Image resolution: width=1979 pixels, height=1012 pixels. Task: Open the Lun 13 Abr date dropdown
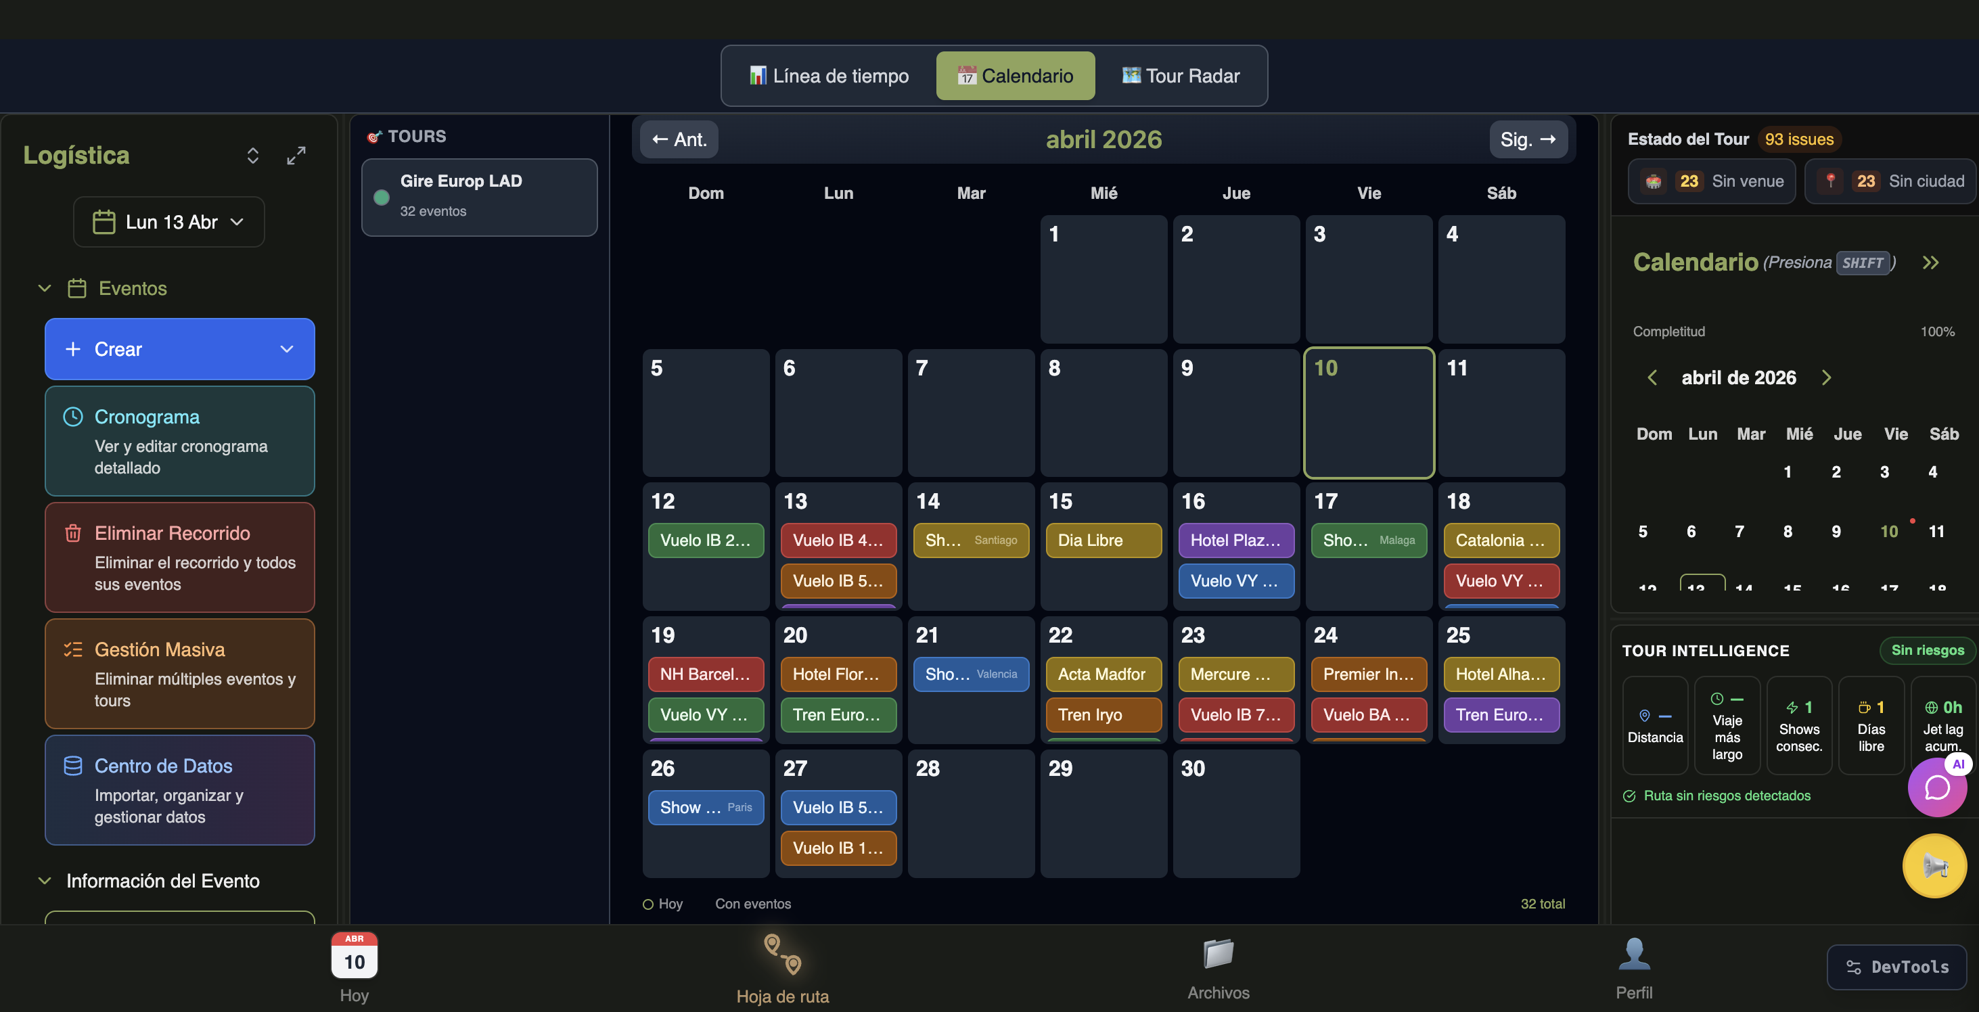coord(169,222)
